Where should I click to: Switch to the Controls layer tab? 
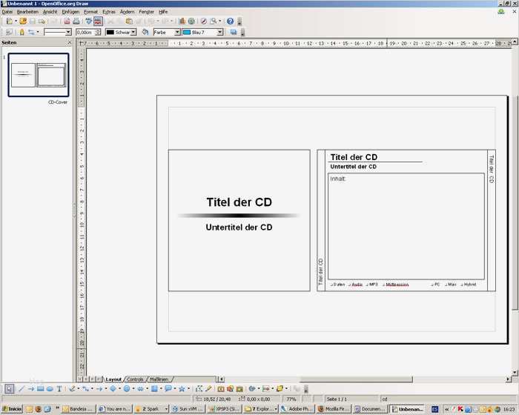[135, 379]
